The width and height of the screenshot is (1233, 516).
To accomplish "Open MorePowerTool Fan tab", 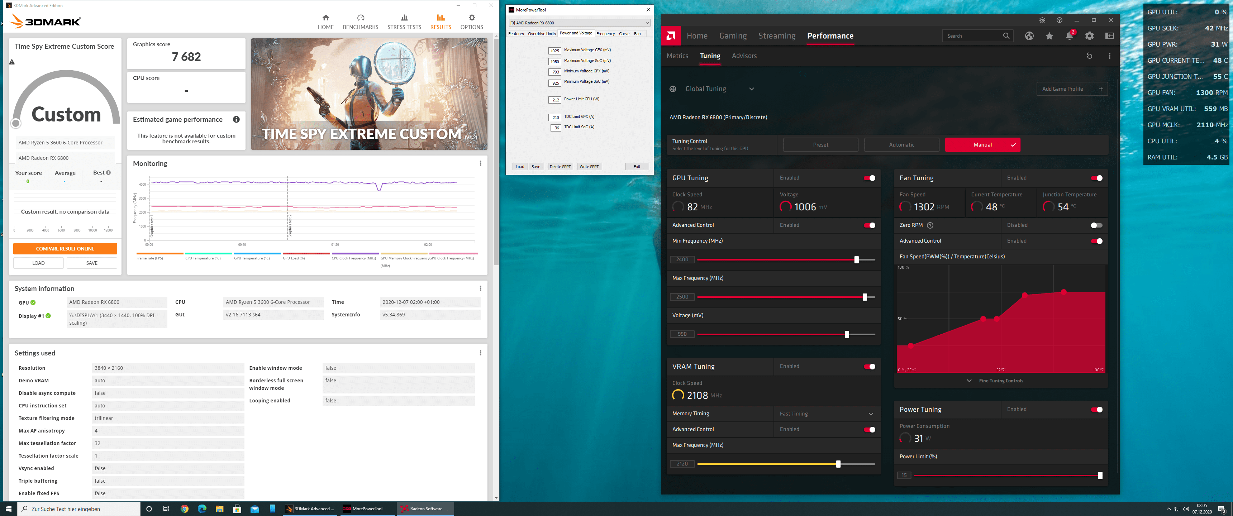I will tap(637, 34).
